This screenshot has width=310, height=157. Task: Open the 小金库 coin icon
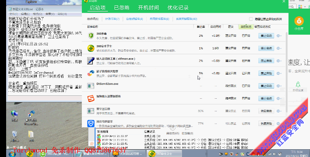tap(299, 21)
